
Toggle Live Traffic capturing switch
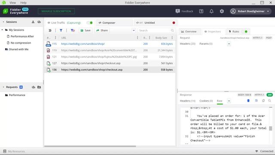tap(90, 23)
